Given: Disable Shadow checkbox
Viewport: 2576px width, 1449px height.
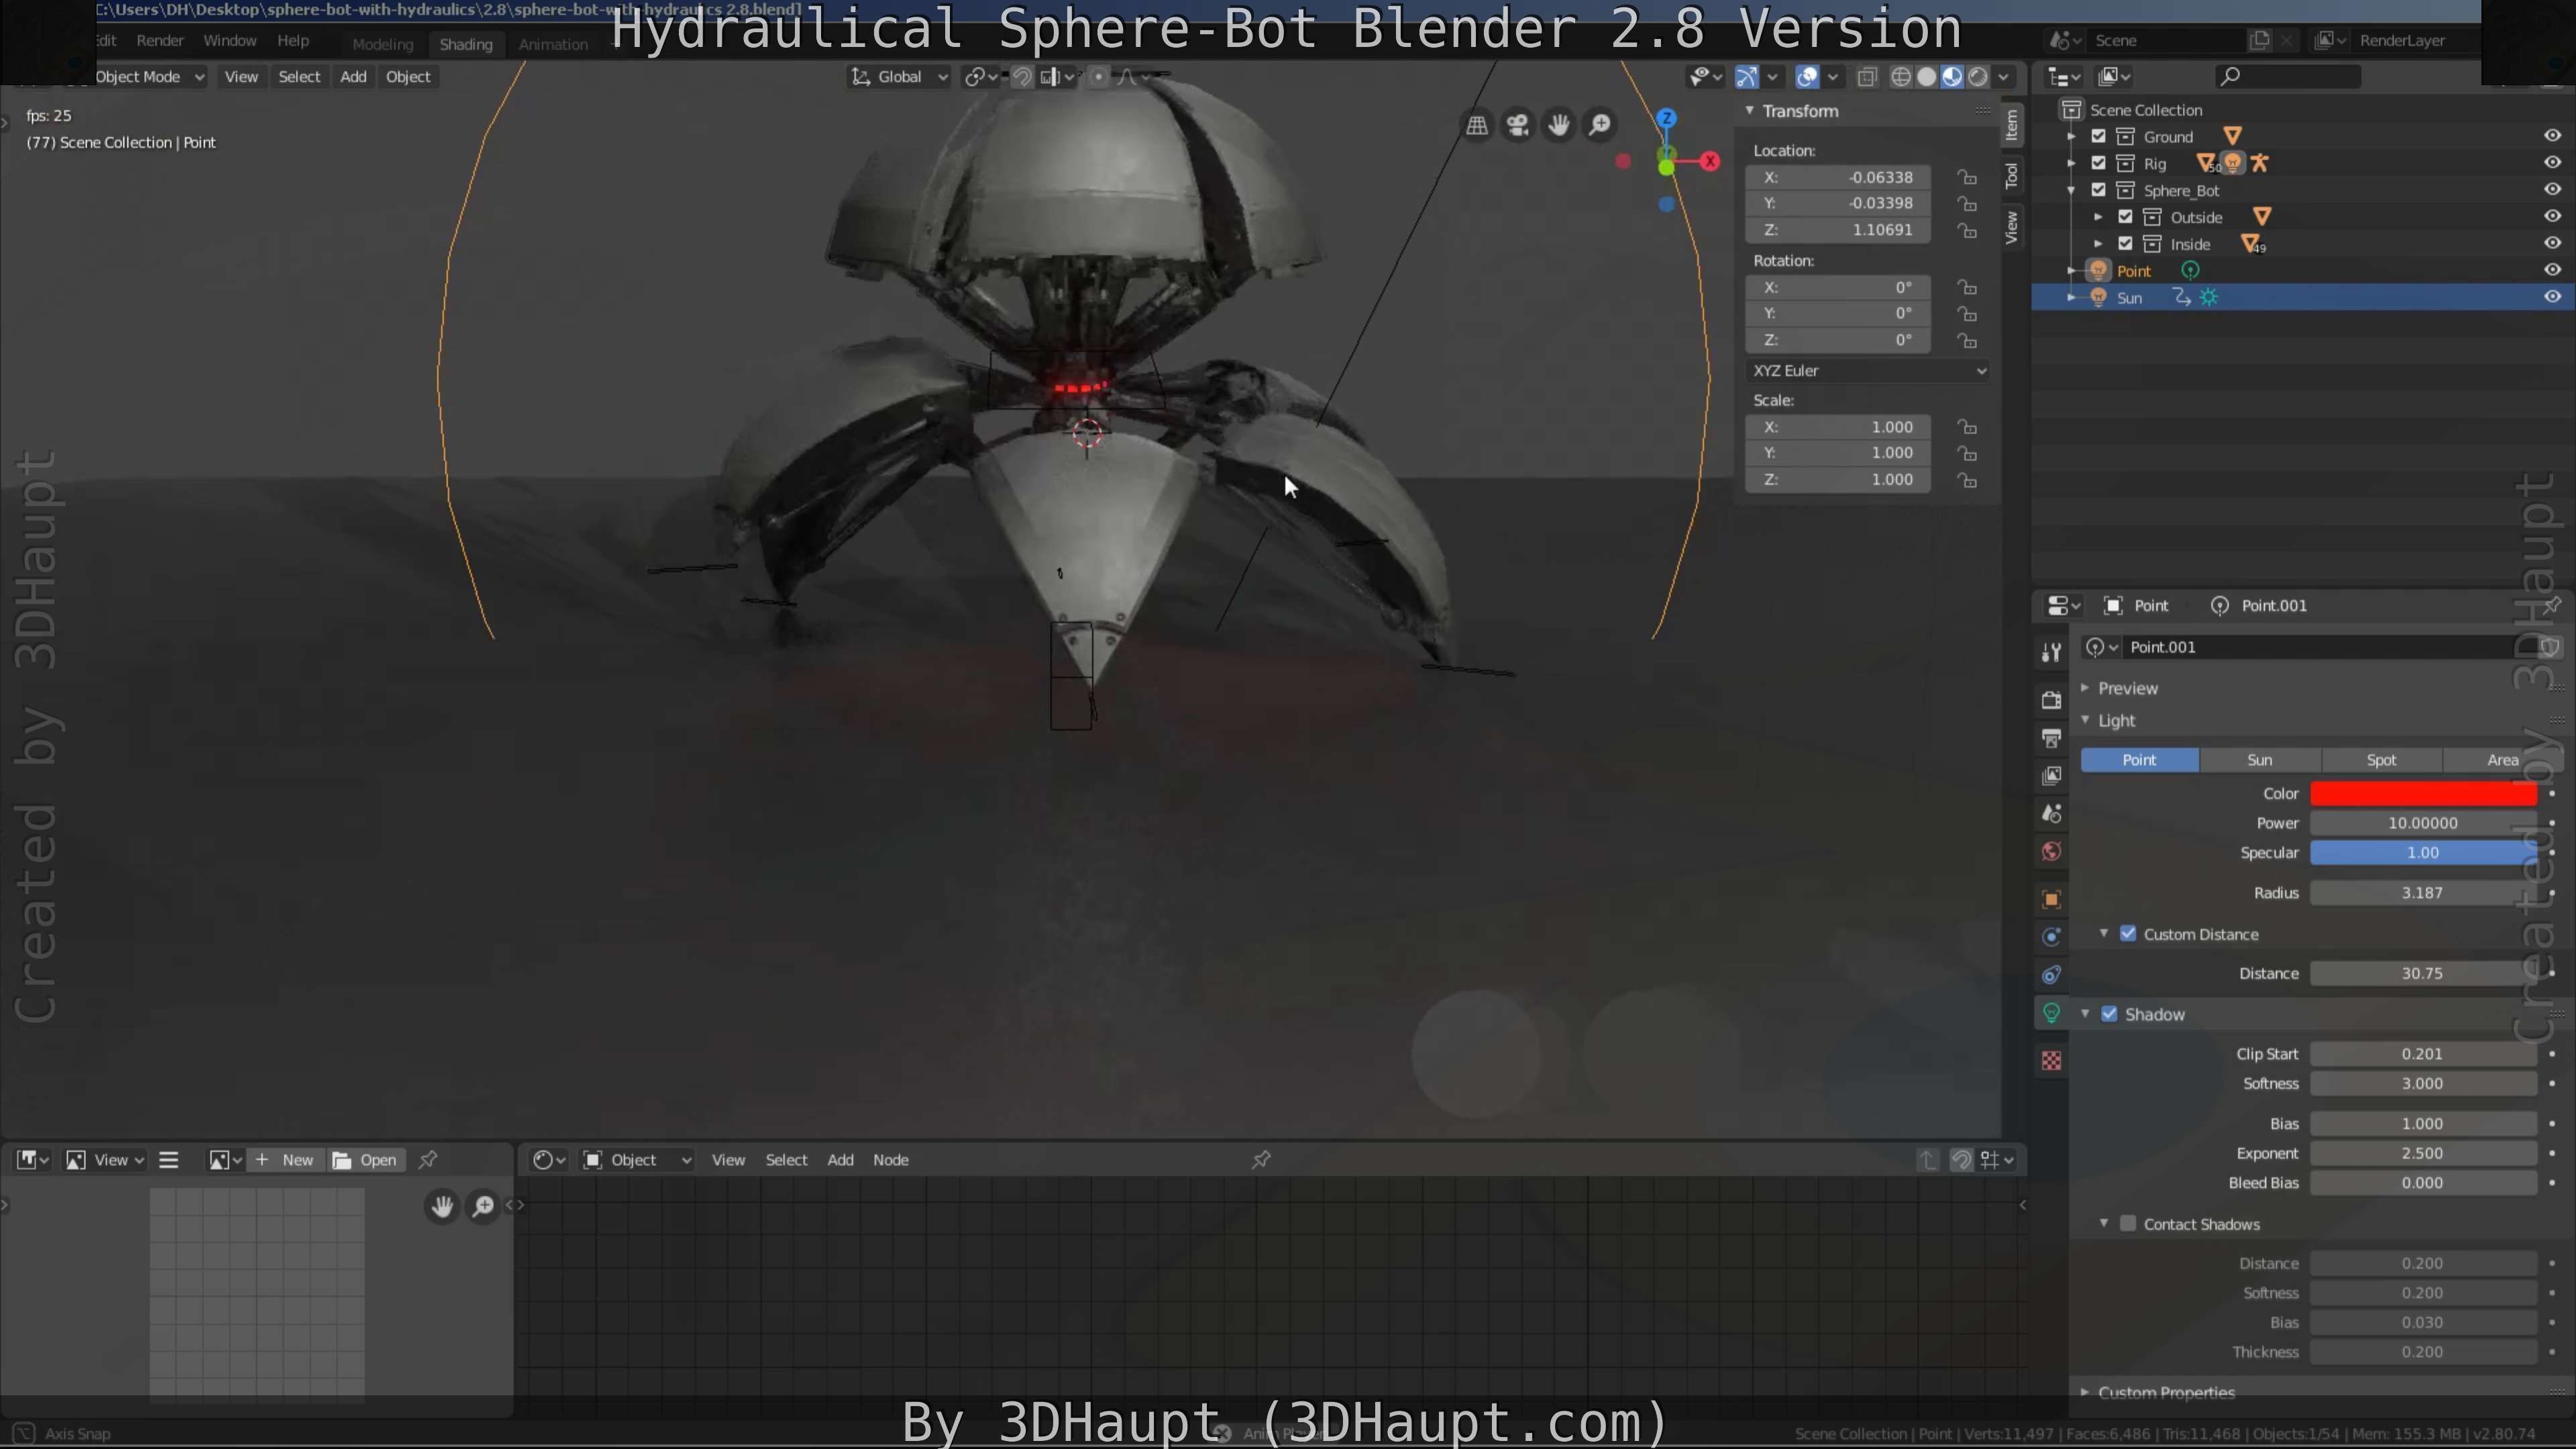Looking at the screenshot, I should tap(2109, 1014).
